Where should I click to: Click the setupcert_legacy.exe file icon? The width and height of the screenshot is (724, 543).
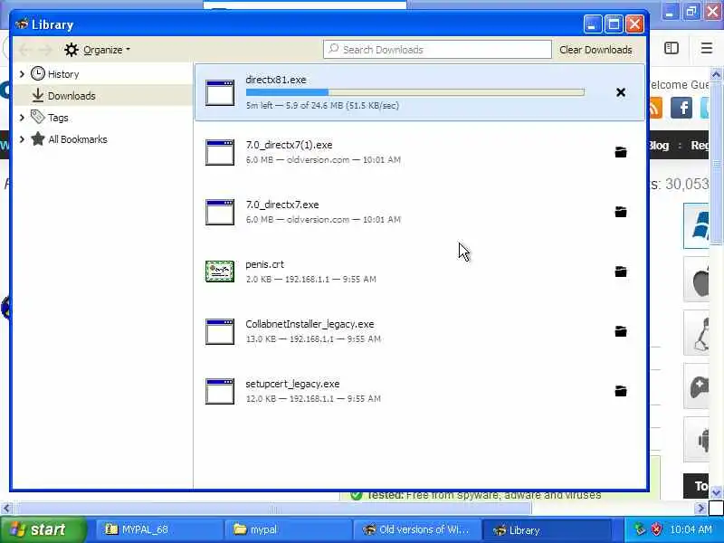220,391
